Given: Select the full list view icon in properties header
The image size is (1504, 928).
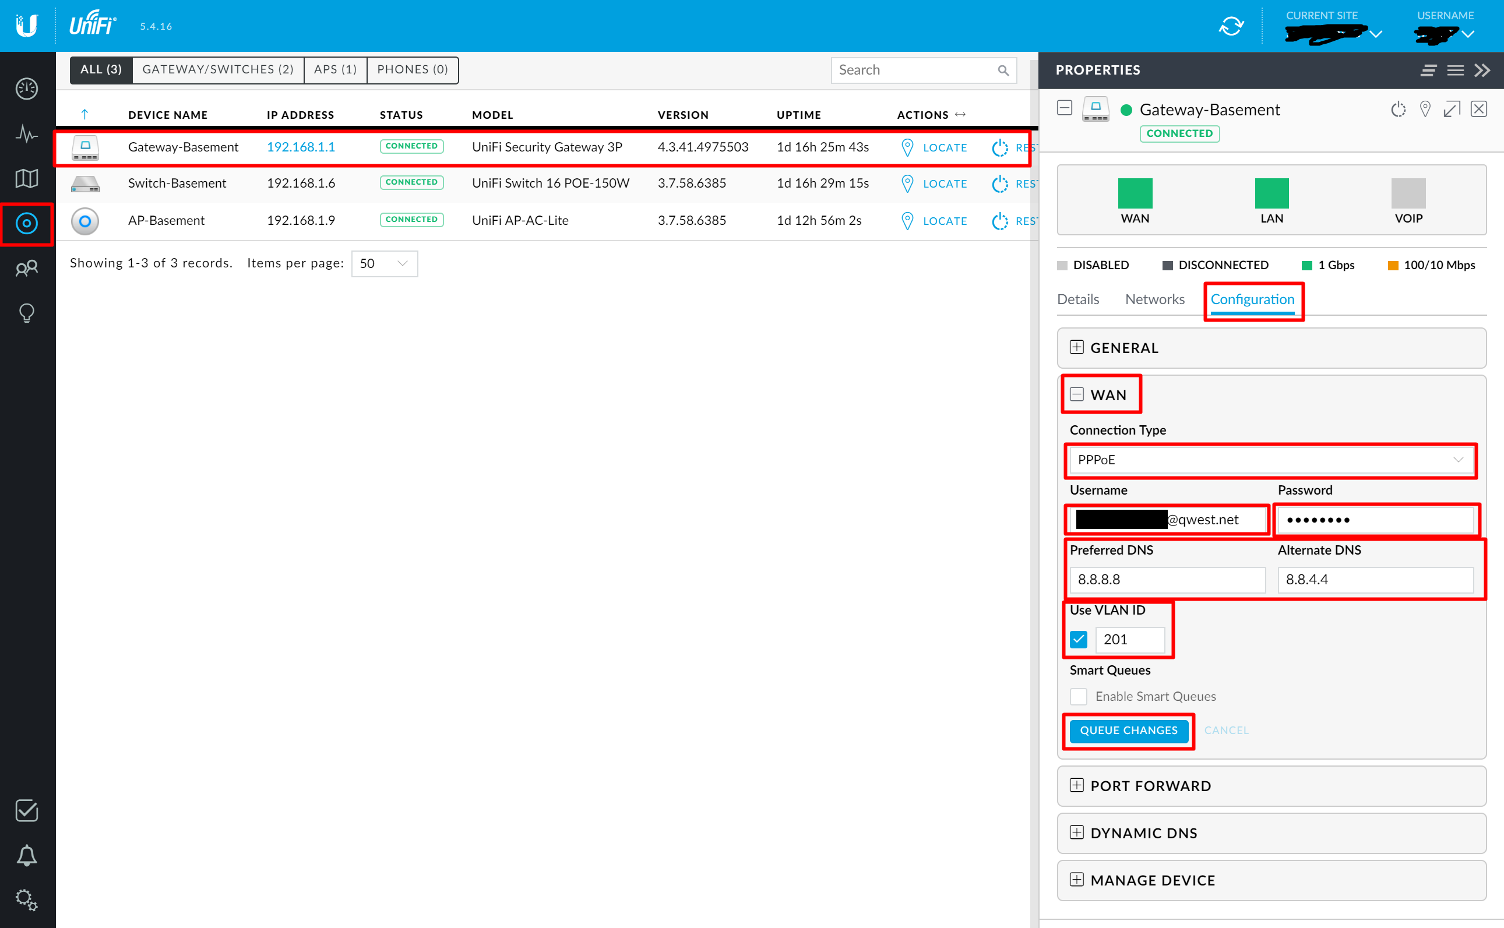Looking at the screenshot, I should coord(1456,70).
